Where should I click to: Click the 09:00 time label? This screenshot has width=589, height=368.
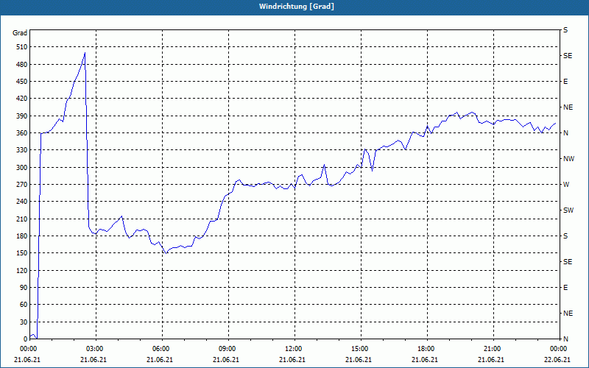226,349
